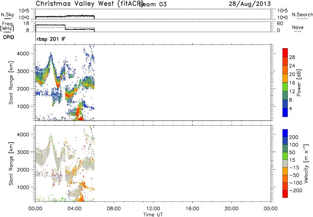Click the Velocity [m s⁻¹] colorbar title
313x217 pixels.
[x=306, y=163]
